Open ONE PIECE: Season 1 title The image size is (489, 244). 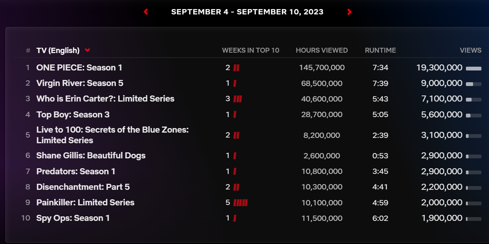(x=79, y=68)
